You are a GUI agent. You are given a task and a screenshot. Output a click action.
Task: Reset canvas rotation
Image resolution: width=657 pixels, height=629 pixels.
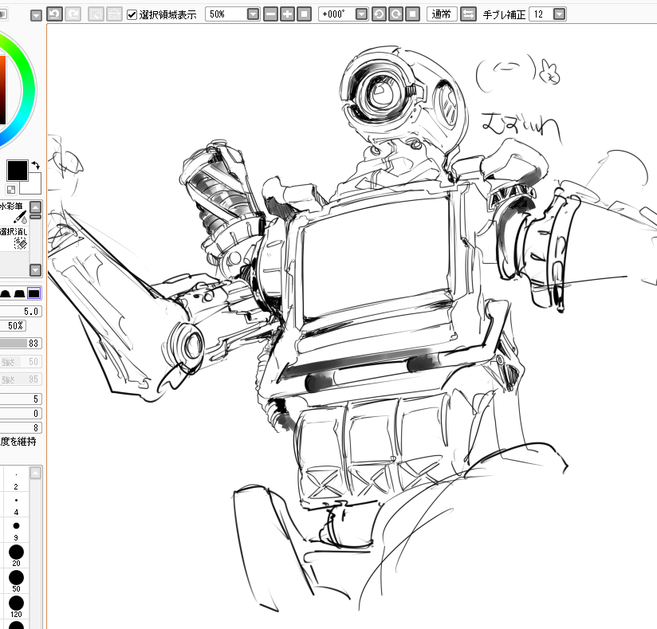tap(413, 14)
